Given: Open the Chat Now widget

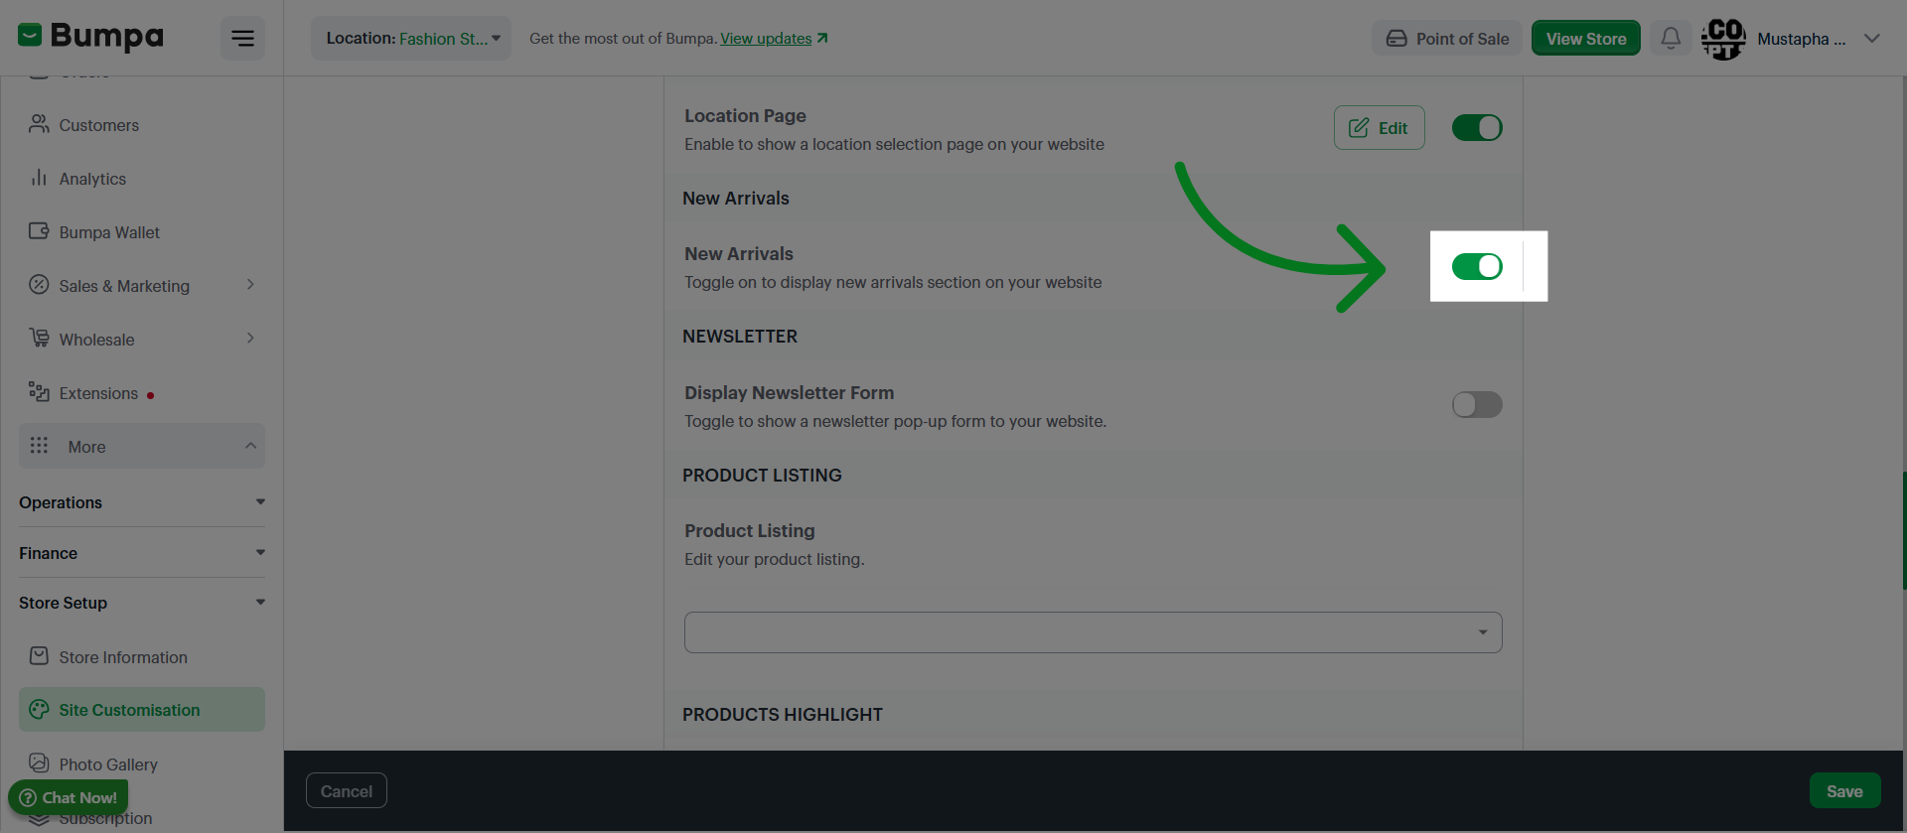Looking at the screenshot, I should click(69, 797).
